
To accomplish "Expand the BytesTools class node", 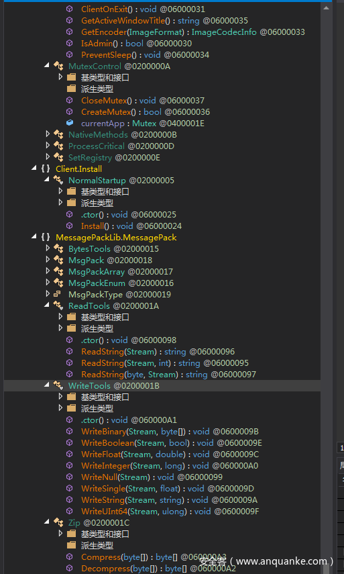I will 48,248.
